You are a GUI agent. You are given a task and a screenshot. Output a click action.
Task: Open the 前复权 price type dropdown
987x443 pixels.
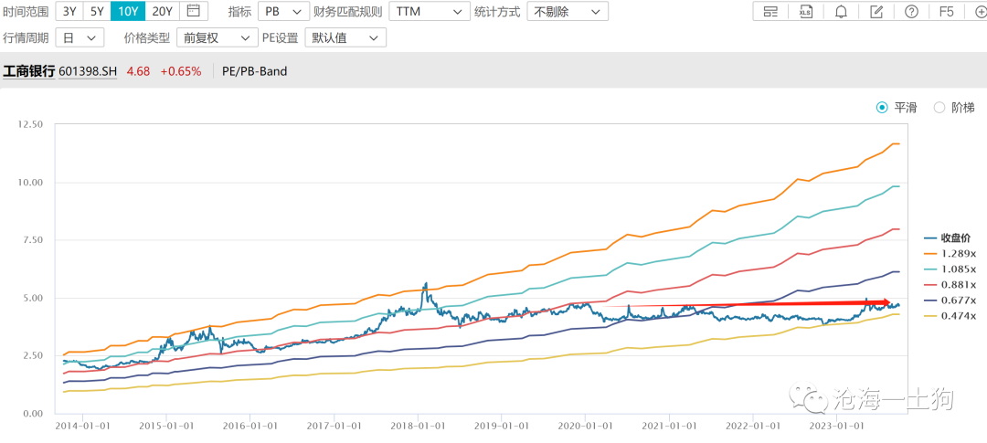[217, 37]
